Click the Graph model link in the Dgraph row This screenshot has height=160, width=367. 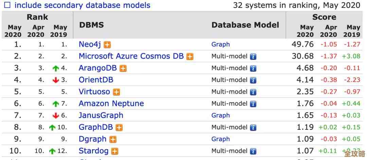(x=221, y=139)
